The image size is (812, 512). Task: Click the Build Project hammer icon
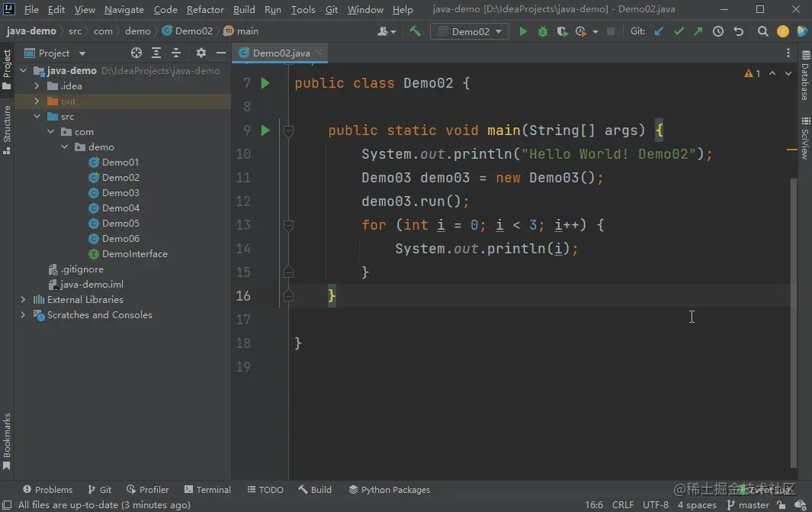415,31
